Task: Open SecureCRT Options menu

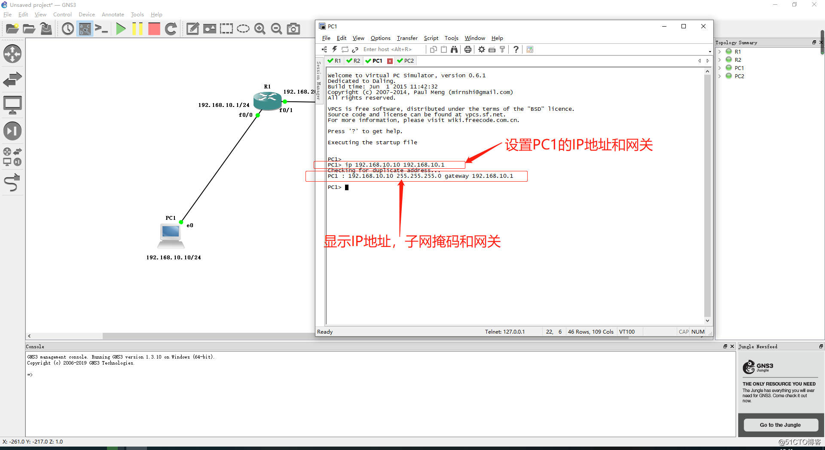Action: (380, 38)
